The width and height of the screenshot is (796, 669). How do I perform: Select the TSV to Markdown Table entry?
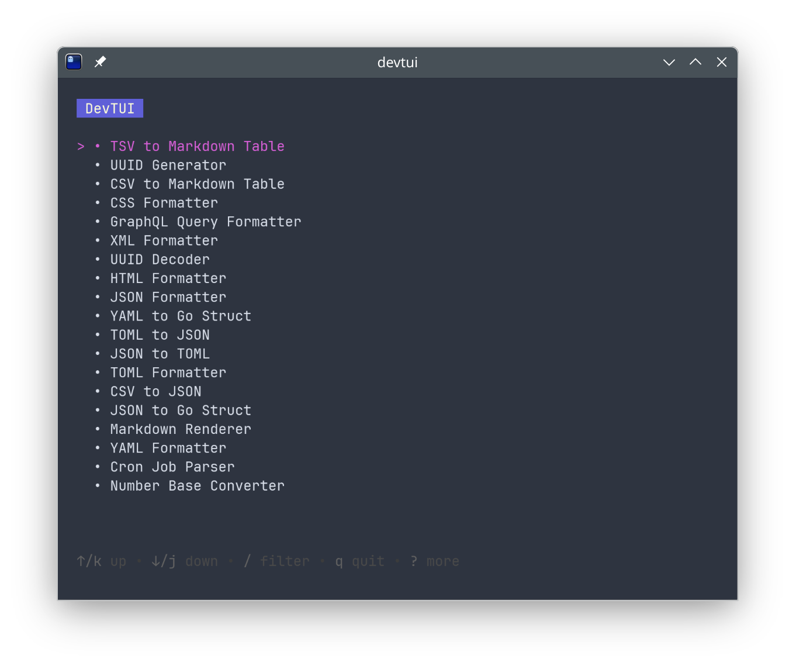pos(197,146)
